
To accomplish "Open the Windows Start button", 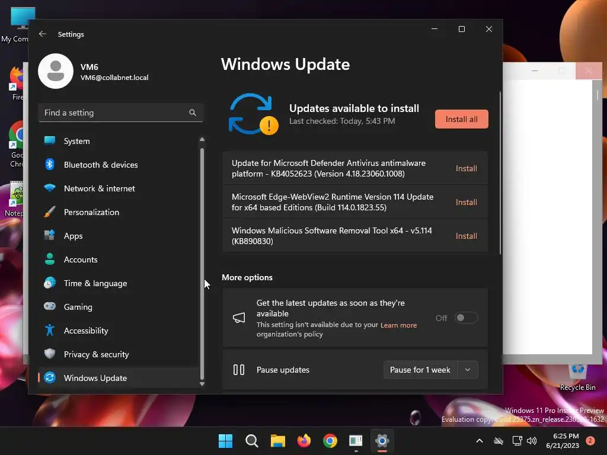I will coord(225,441).
